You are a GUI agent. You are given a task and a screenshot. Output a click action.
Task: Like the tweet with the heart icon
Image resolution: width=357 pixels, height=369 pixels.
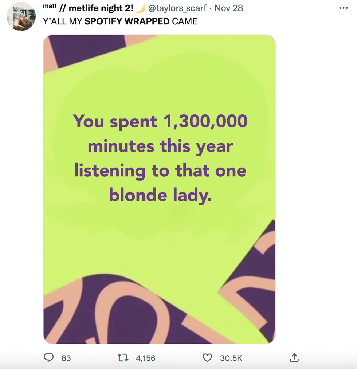(207, 358)
